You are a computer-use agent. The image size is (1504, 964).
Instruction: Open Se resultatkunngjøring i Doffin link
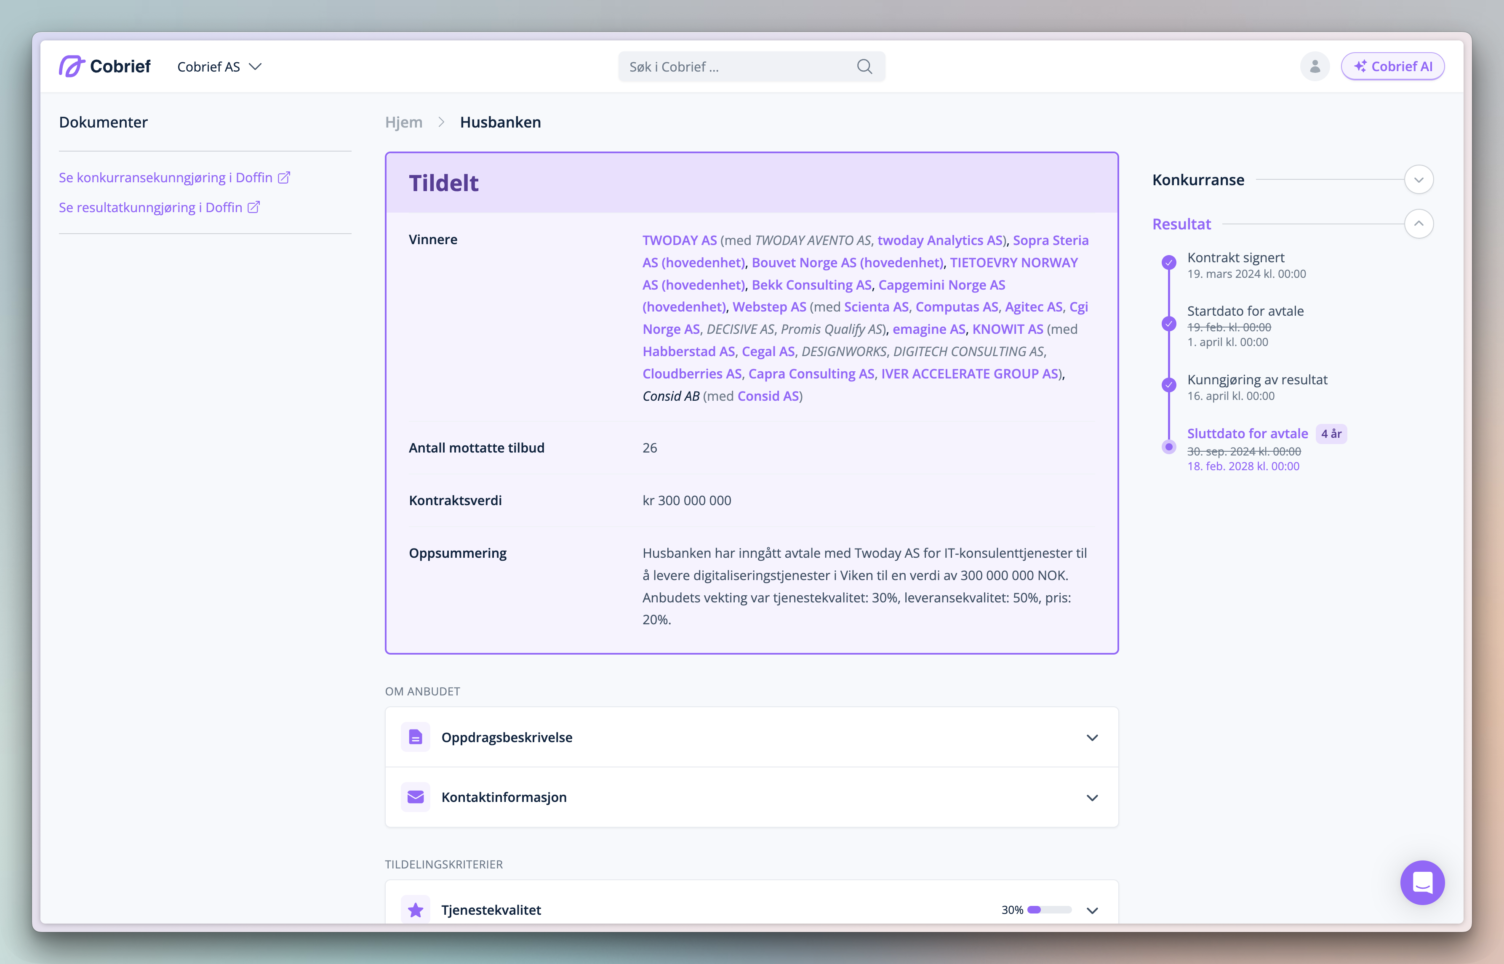pyautogui.click(x=150, y=208)
